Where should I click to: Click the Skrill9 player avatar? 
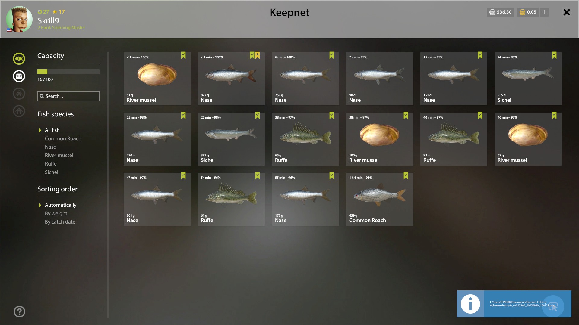19,19
